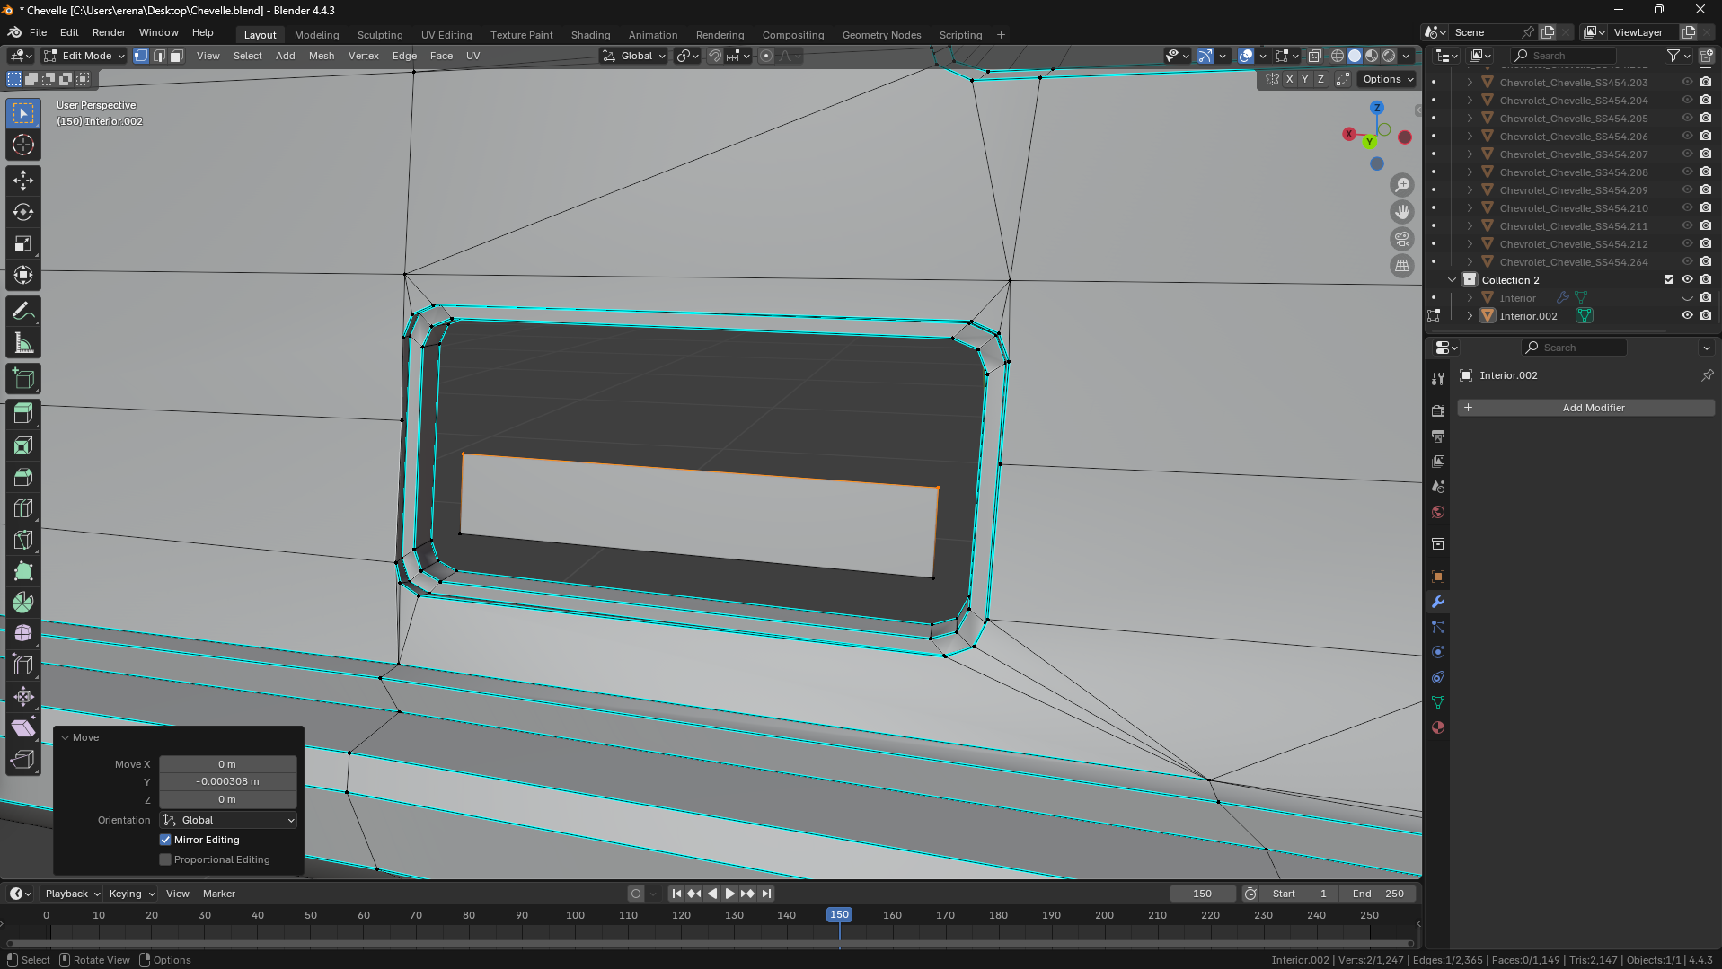
Task: Choose the Inset Faces tool
Action: click(23, 445)
